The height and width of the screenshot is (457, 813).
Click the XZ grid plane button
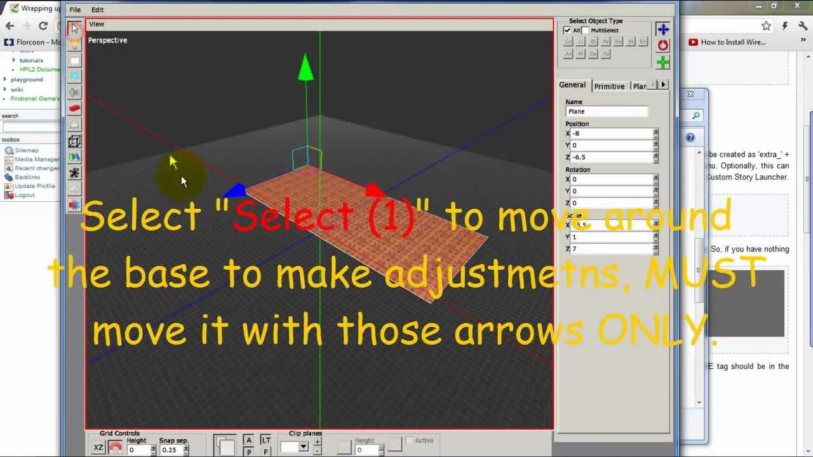pyautogui.click(x=98, y=447)
